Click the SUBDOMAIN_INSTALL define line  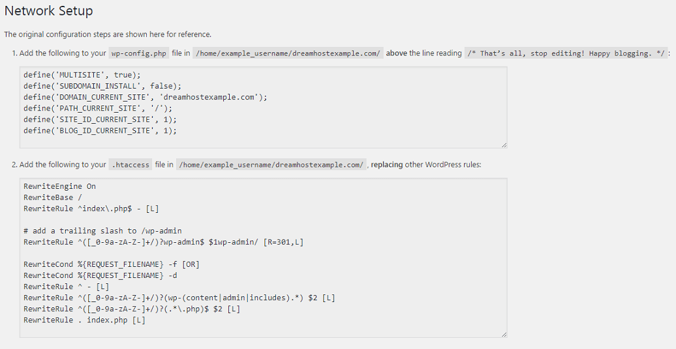pos(102,86)
